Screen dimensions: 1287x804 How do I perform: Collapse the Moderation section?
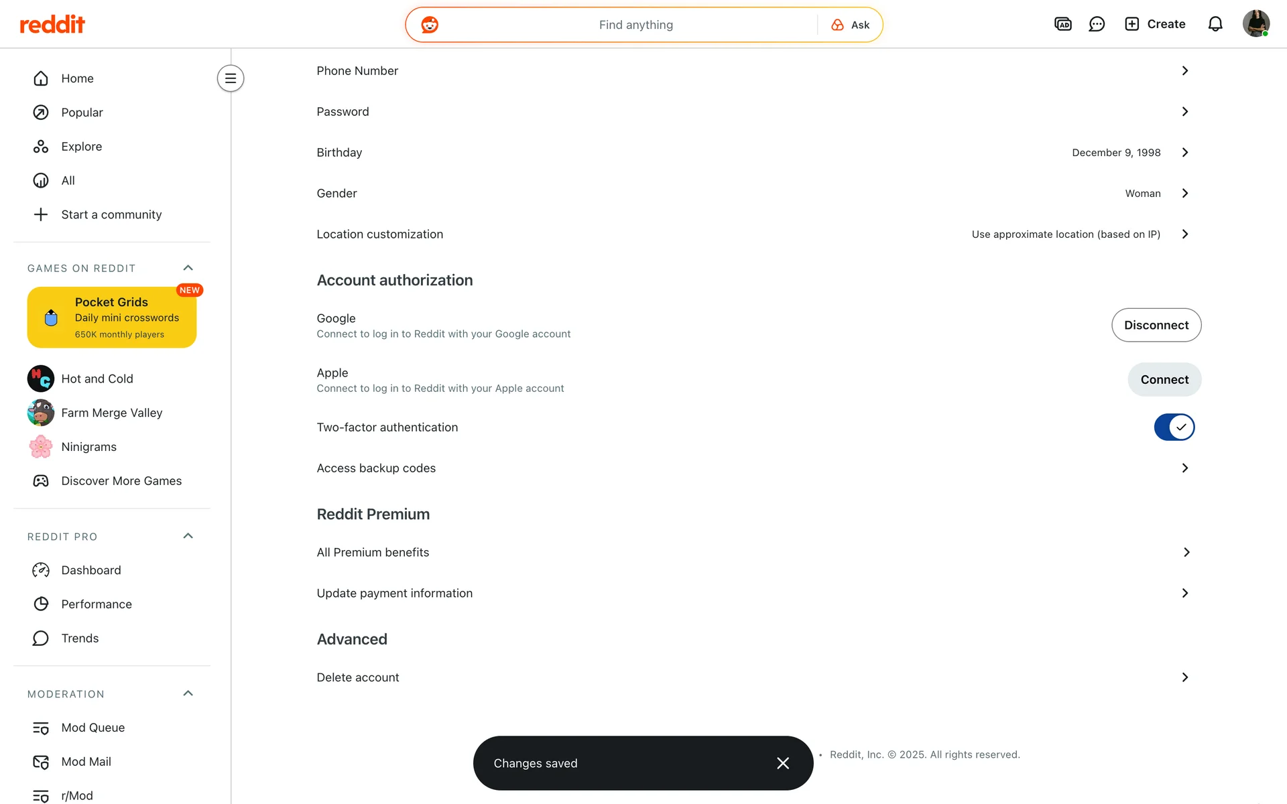(x=188, y=693)
